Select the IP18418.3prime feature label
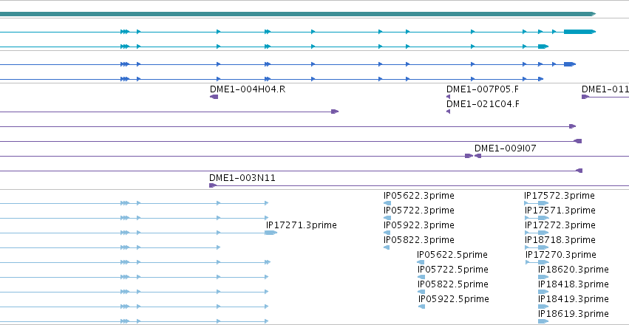Screen dimensions: 629x325 click(x=574, y=284)
